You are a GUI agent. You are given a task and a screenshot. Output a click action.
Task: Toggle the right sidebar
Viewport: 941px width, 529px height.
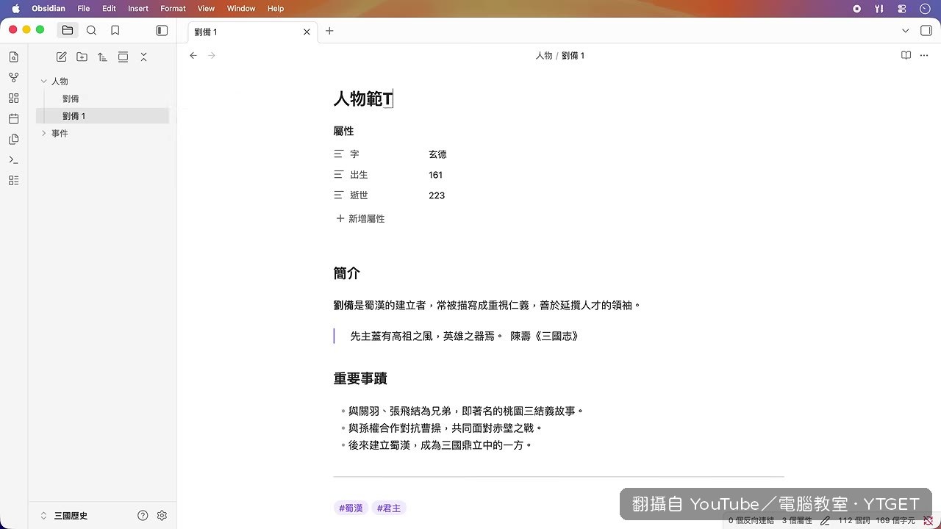926,31
